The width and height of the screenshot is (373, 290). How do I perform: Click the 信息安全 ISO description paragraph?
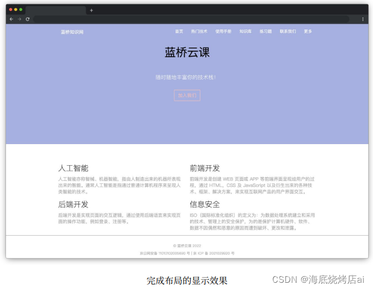click(x=252, y=221)
